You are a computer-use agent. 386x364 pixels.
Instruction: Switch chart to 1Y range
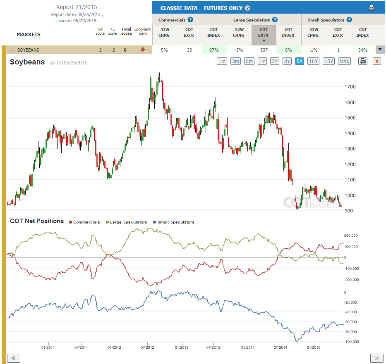pos(262,61)
